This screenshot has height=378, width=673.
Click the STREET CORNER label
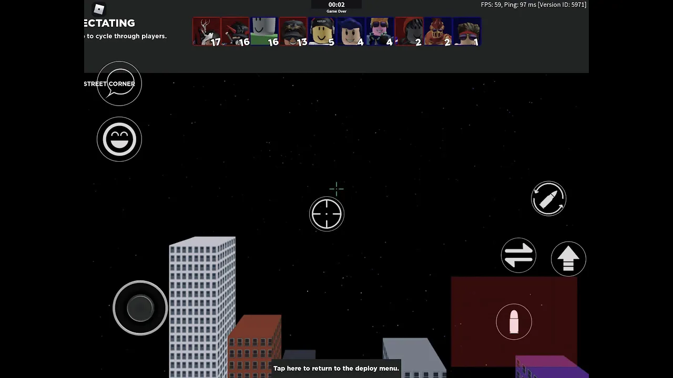coord(109,83)
